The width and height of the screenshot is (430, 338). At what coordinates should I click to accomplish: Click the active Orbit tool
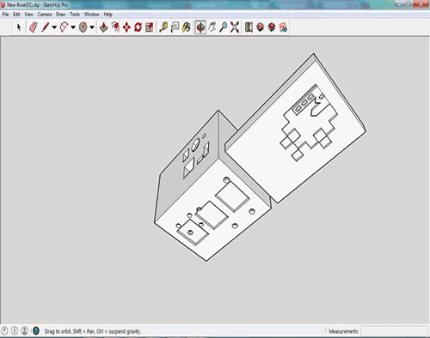pyautogui.click(x=200, y=27)
